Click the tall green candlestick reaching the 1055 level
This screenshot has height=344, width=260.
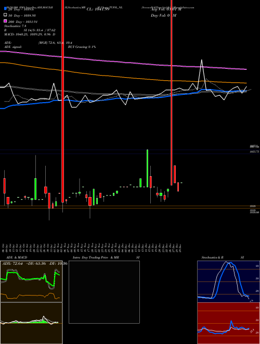(147, 168)
